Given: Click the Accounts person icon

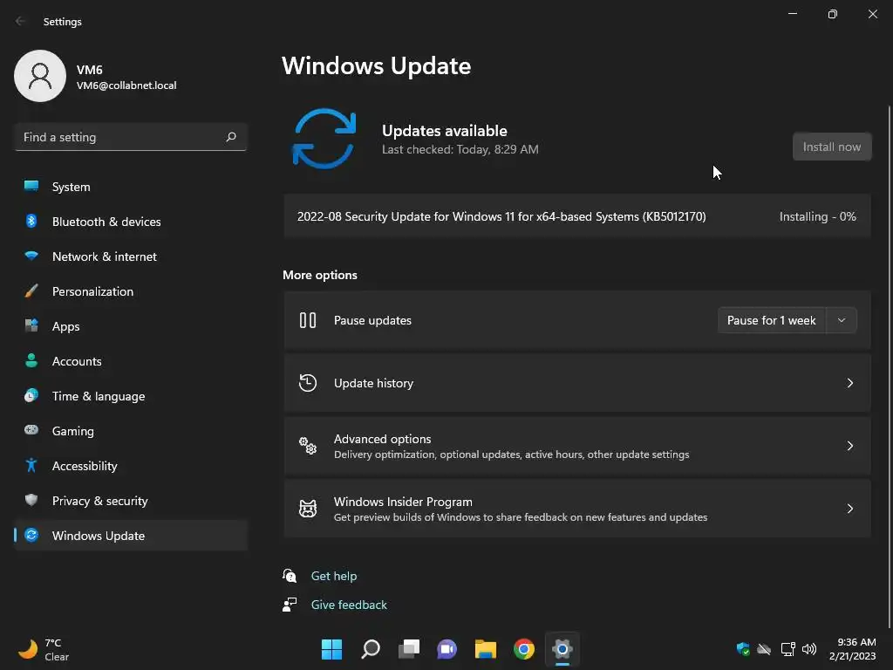Looking at the screenshot, I should click(x=31, y=360).
